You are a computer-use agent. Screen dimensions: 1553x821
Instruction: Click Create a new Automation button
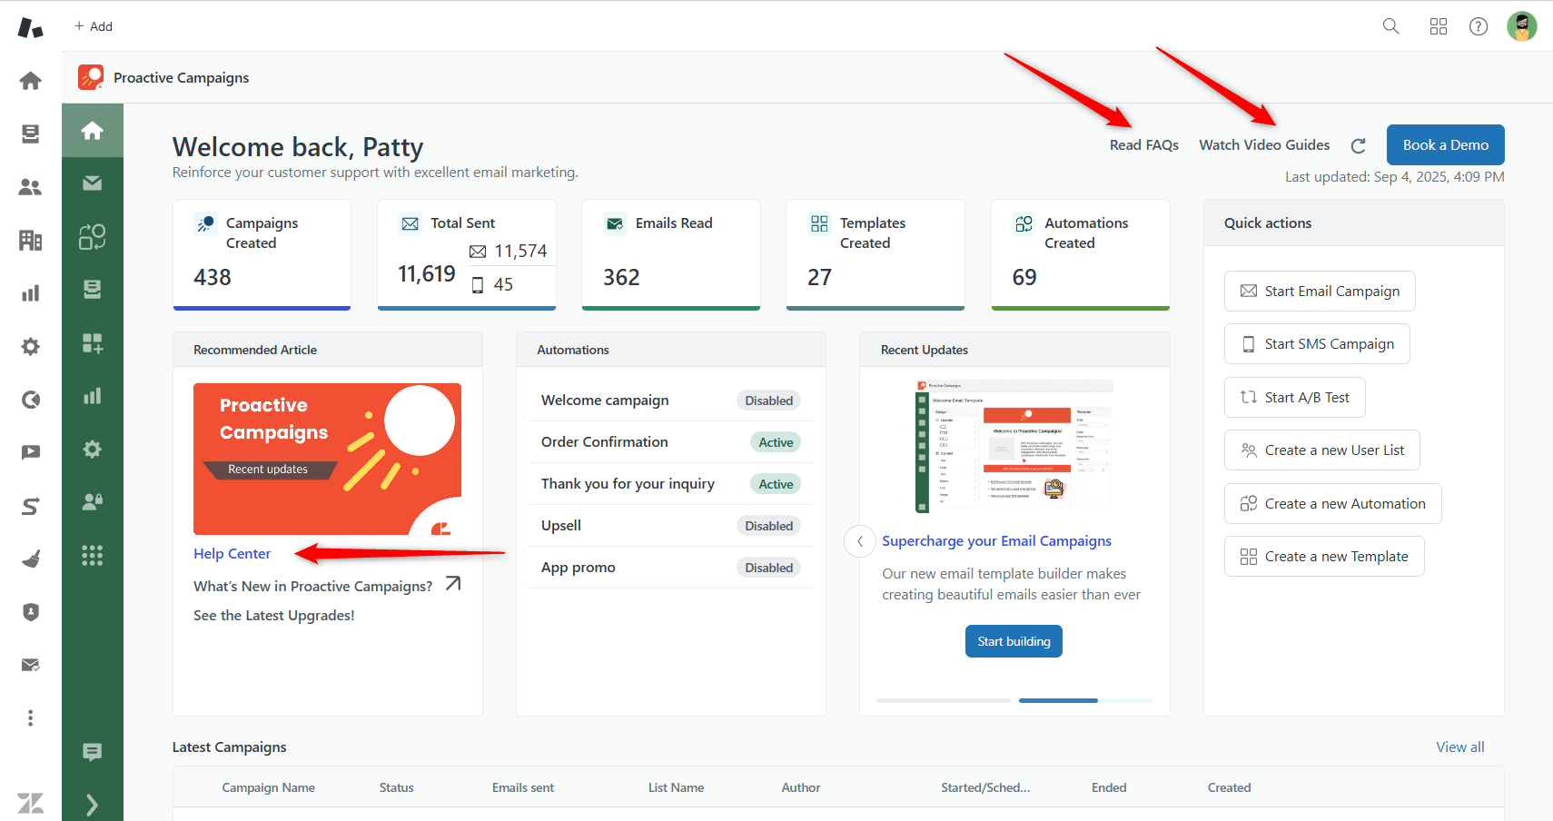tap(1333, 504)
